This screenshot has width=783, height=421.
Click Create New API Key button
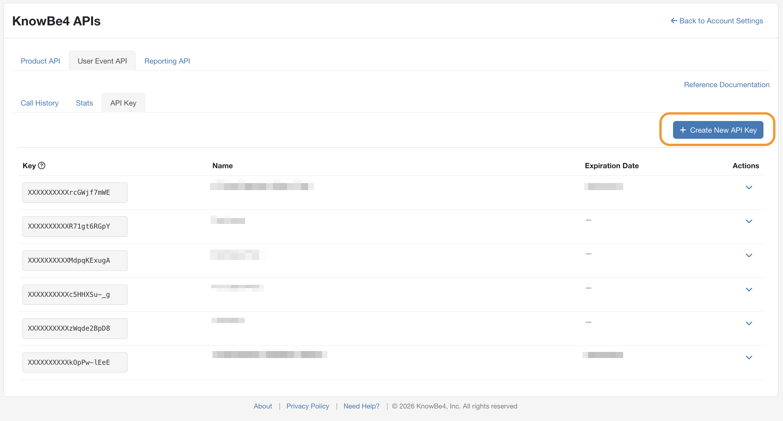point(718,130)
